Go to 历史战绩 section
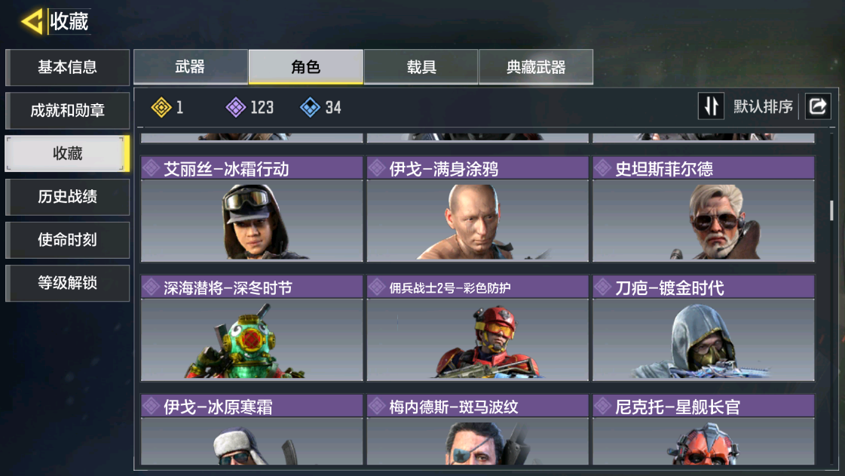This screenshot has height=476, width=845. (x=67, y=197)
